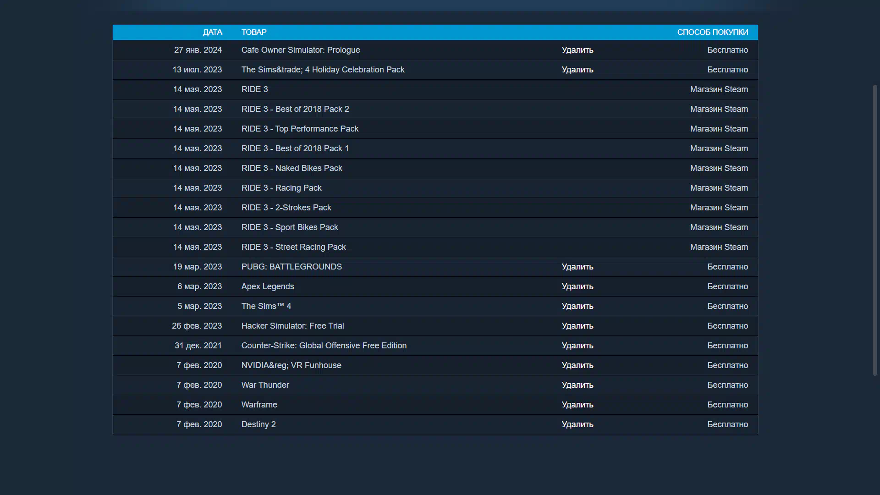
Task: Click Магазин Steam in Street Racing Pack row
Action: point(719,247)
